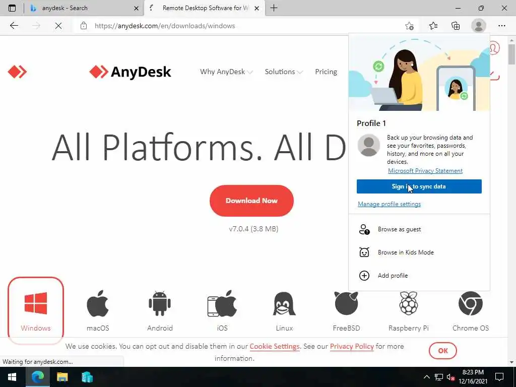Click the network icon in system tray

point(439,377)
